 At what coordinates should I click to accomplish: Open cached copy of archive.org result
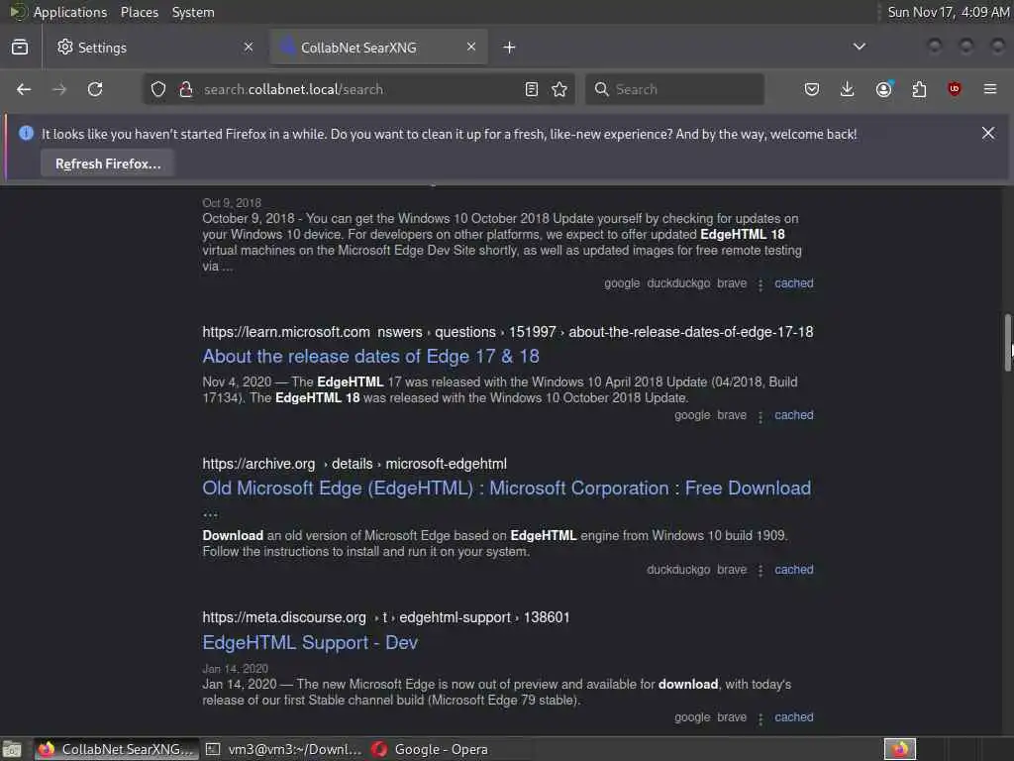[x=793, y=570]
